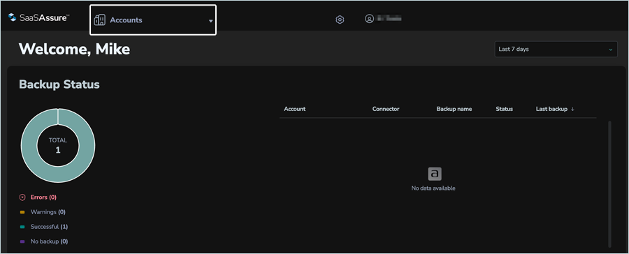The image size is (629, 254).
Task: Open the settings gear icon
Action: click(340, 20)
